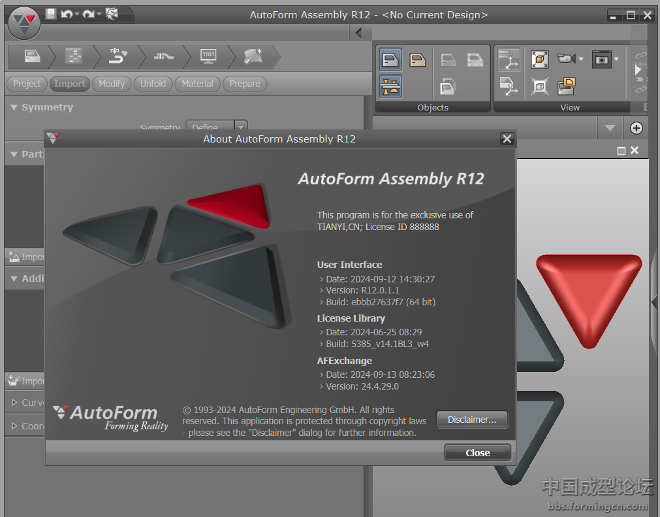660x517 pixels.
Task: Select the simulation monitor stage icon
Action: [x=208, y=56]
